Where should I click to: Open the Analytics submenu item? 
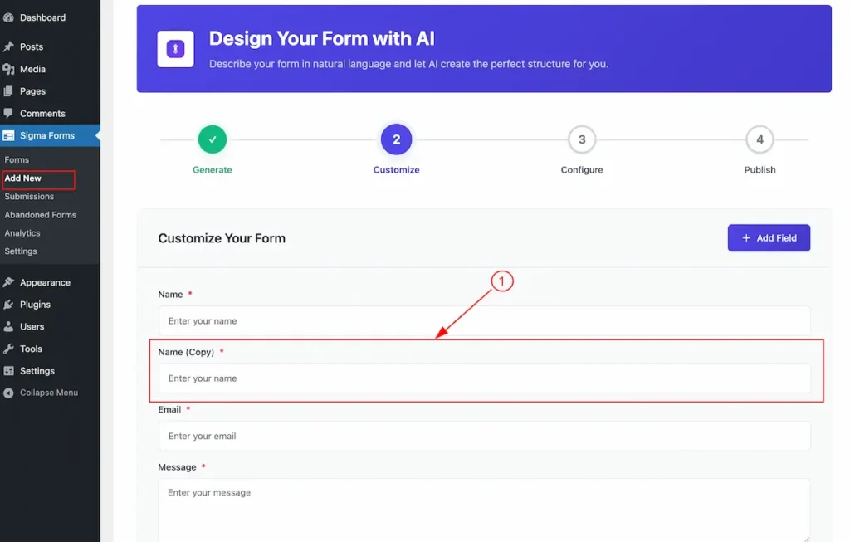(22, 233)
